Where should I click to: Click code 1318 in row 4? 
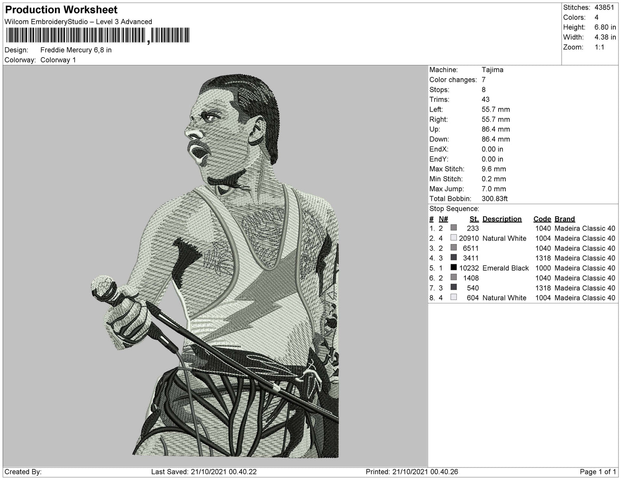coord(543,258)
